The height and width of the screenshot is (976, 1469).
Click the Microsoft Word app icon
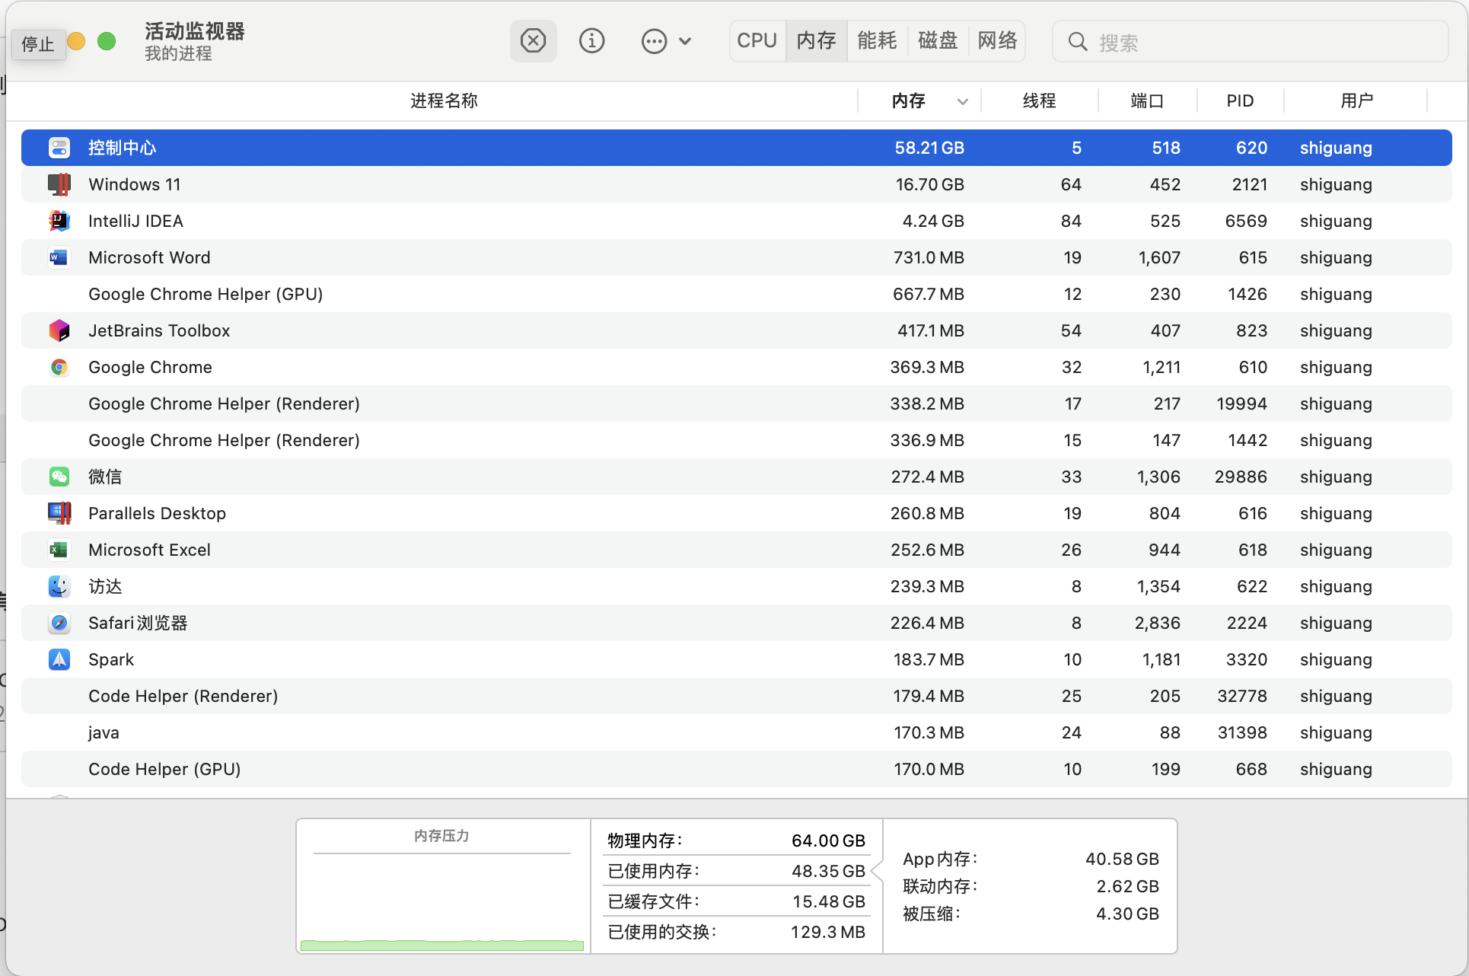click(x=59, y=257)
